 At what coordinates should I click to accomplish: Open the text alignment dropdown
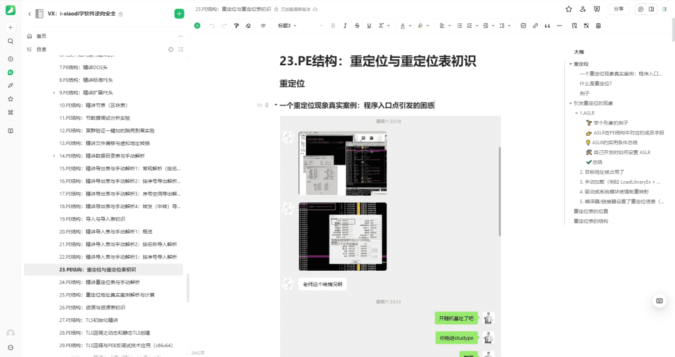point(445,26)
